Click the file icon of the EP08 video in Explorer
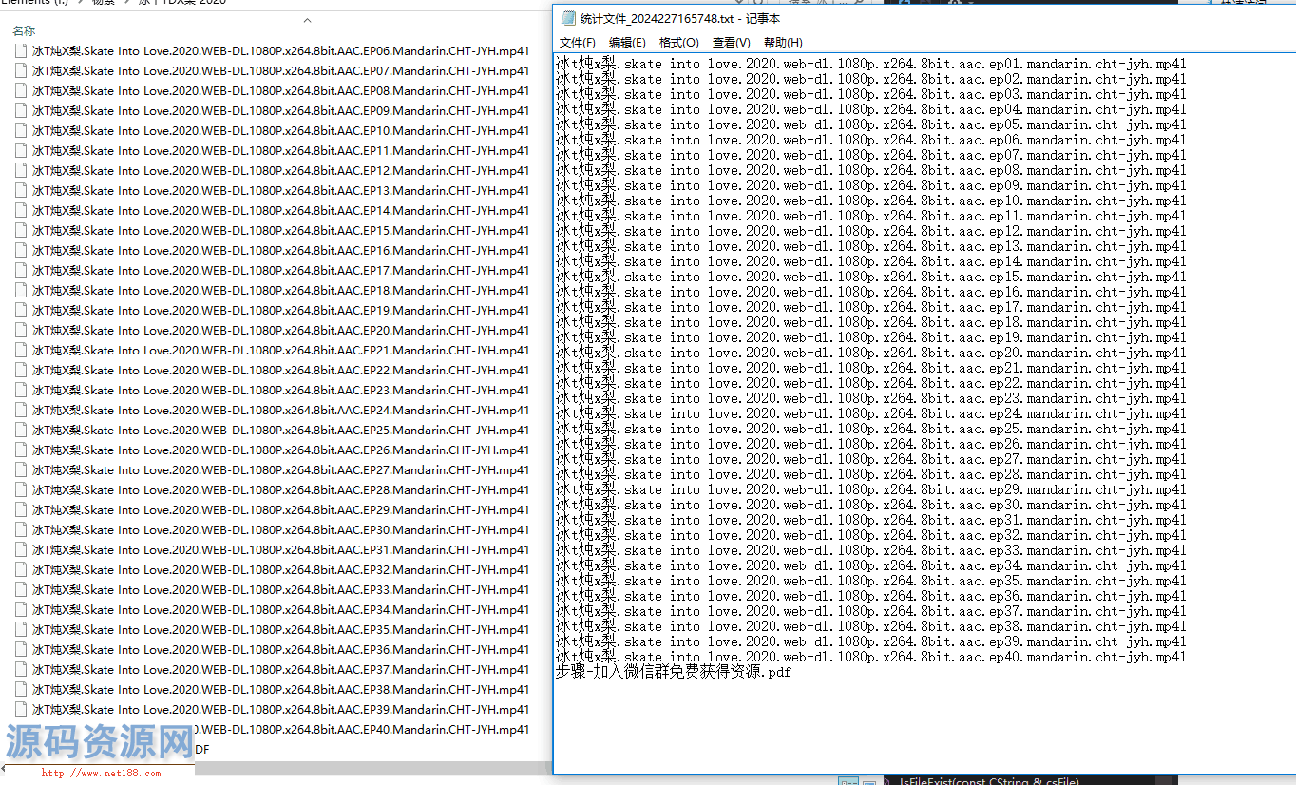The image size is (1296, 785). (x=21, y=90)
